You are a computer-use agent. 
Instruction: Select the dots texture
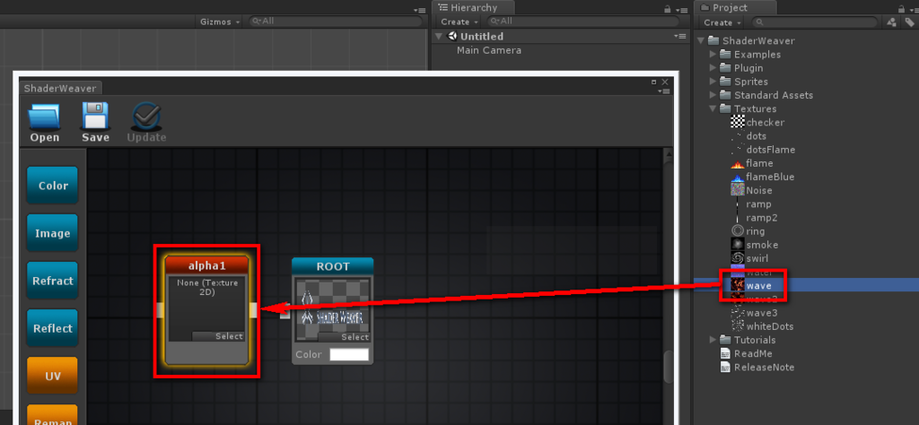(x=756, y=135)
